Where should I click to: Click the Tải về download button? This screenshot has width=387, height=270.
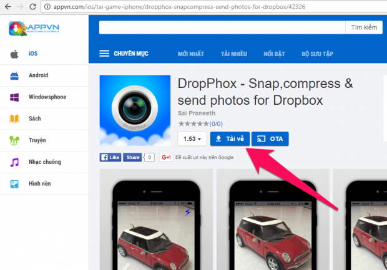[x=230, y=139]
